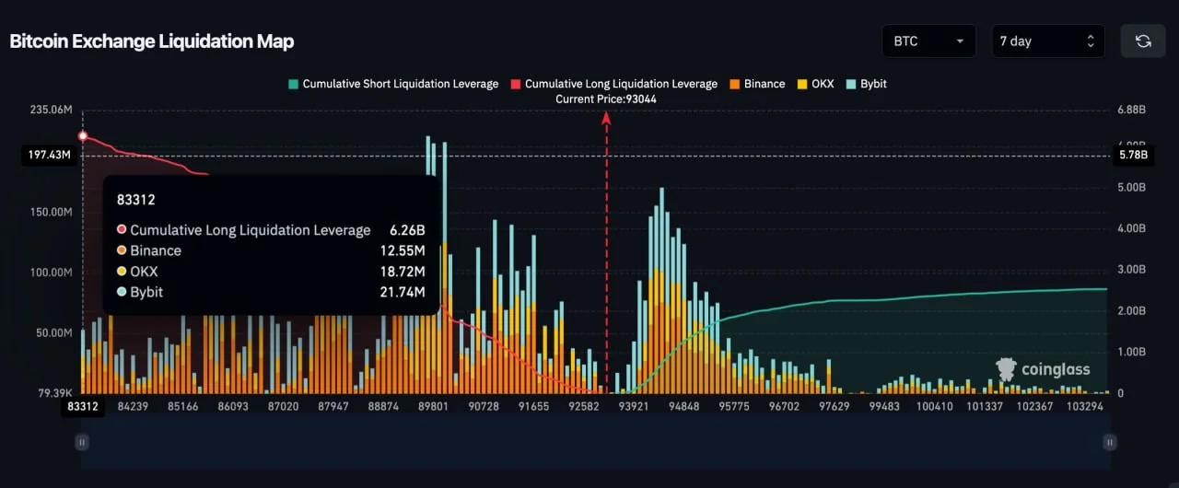Click the caret arrow beside BTC

[960, 41]
